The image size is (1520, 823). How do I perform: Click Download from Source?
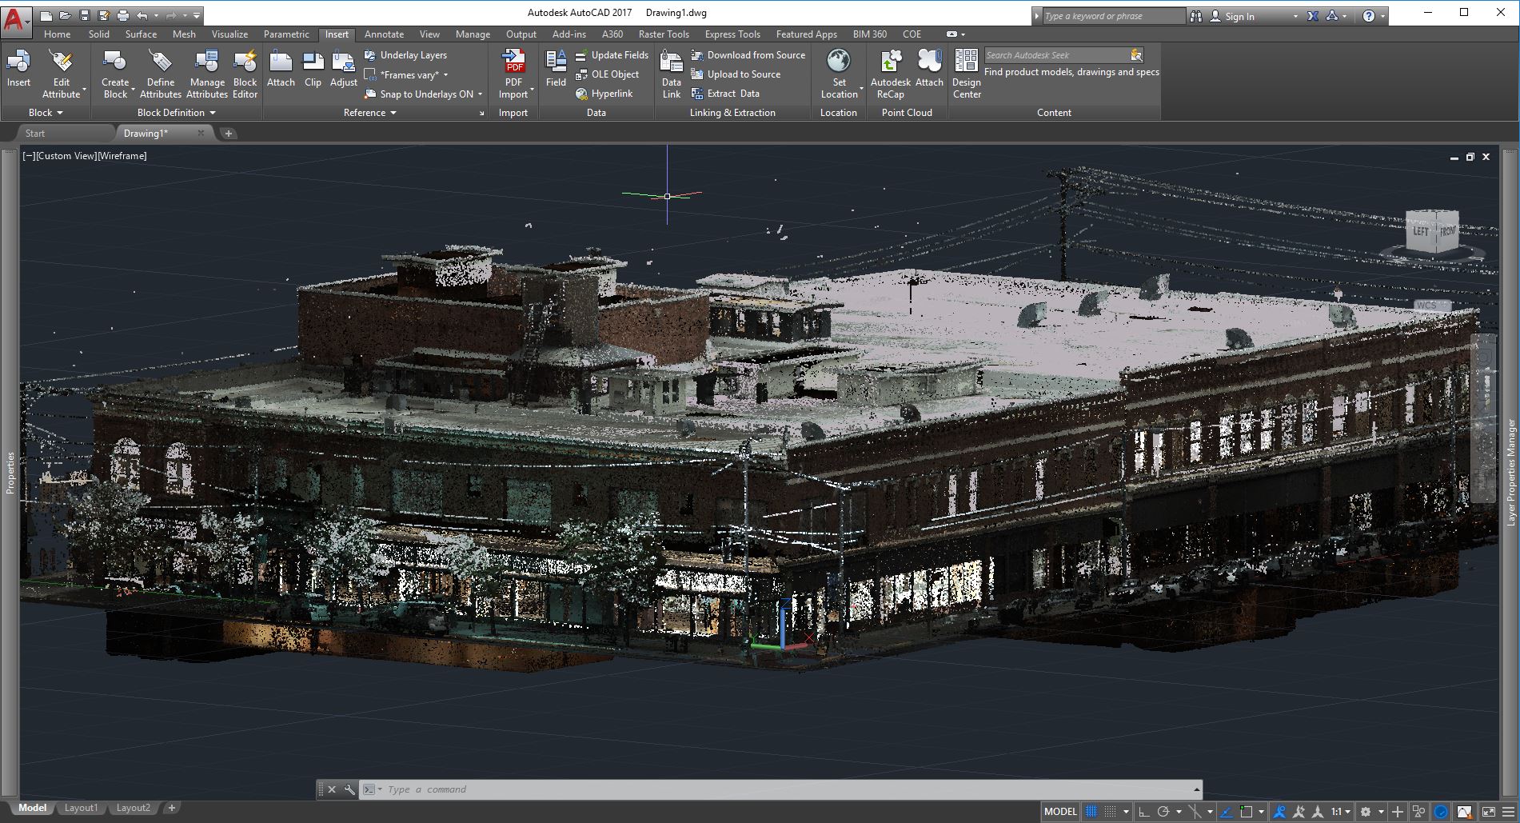[x=748, y=55]
